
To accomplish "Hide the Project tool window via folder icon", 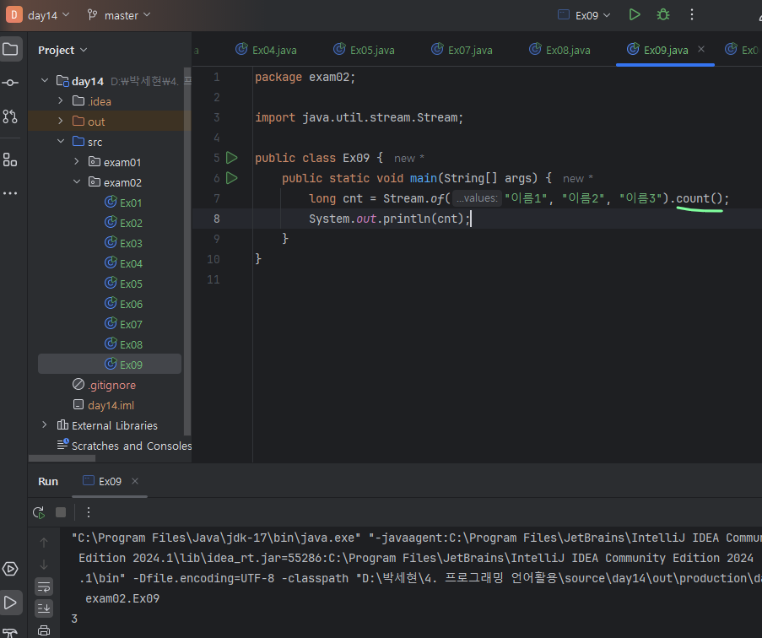I will (10, 49).
